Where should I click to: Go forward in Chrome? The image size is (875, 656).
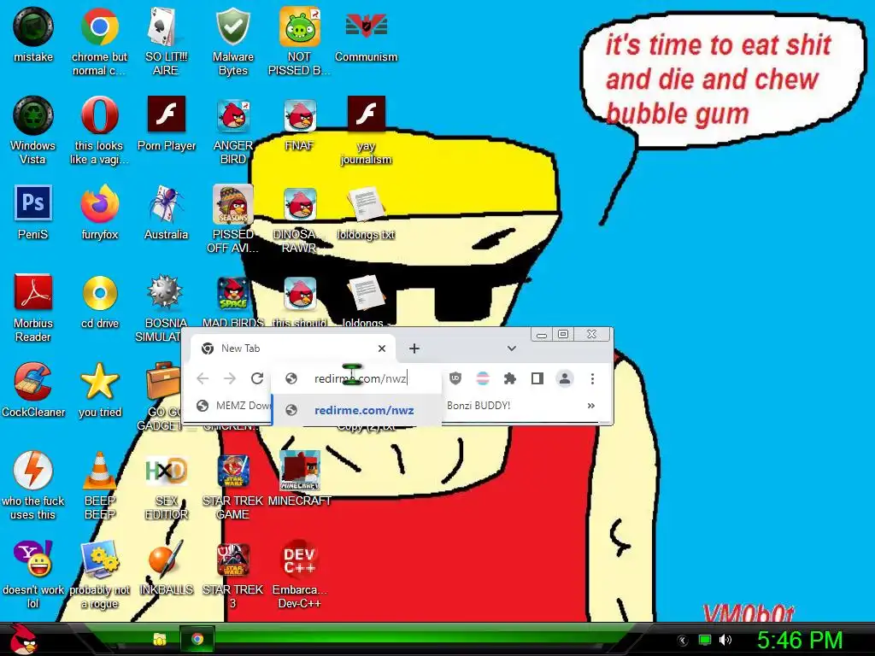[x=230, y=378]
